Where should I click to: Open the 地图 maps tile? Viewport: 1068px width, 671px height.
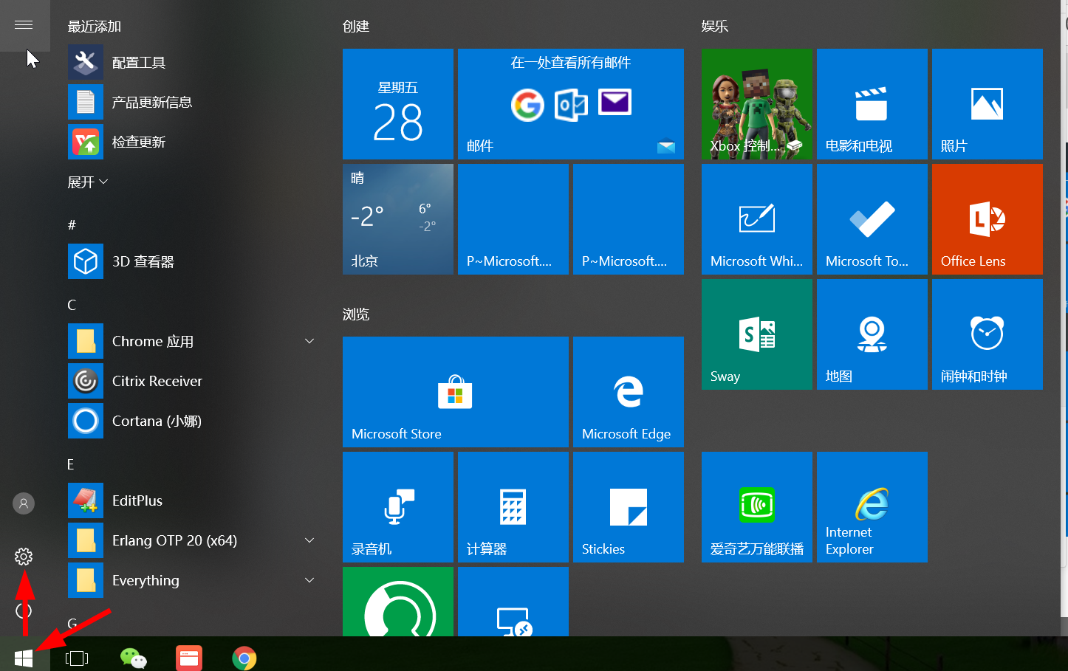[872, 334]
